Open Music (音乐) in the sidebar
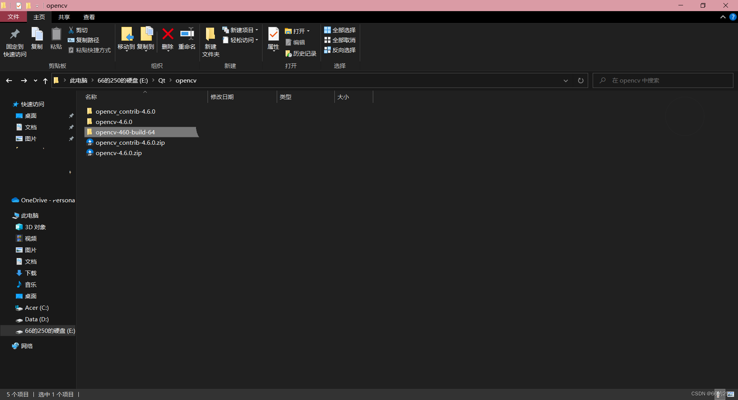Viewport: 738px width, 400px height. coord(31,284)
